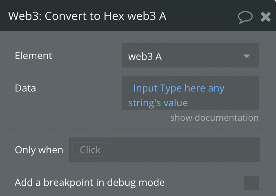Click the 'web3 A' text in Element box
Screen dimensions: 276x196
[145, 57]
